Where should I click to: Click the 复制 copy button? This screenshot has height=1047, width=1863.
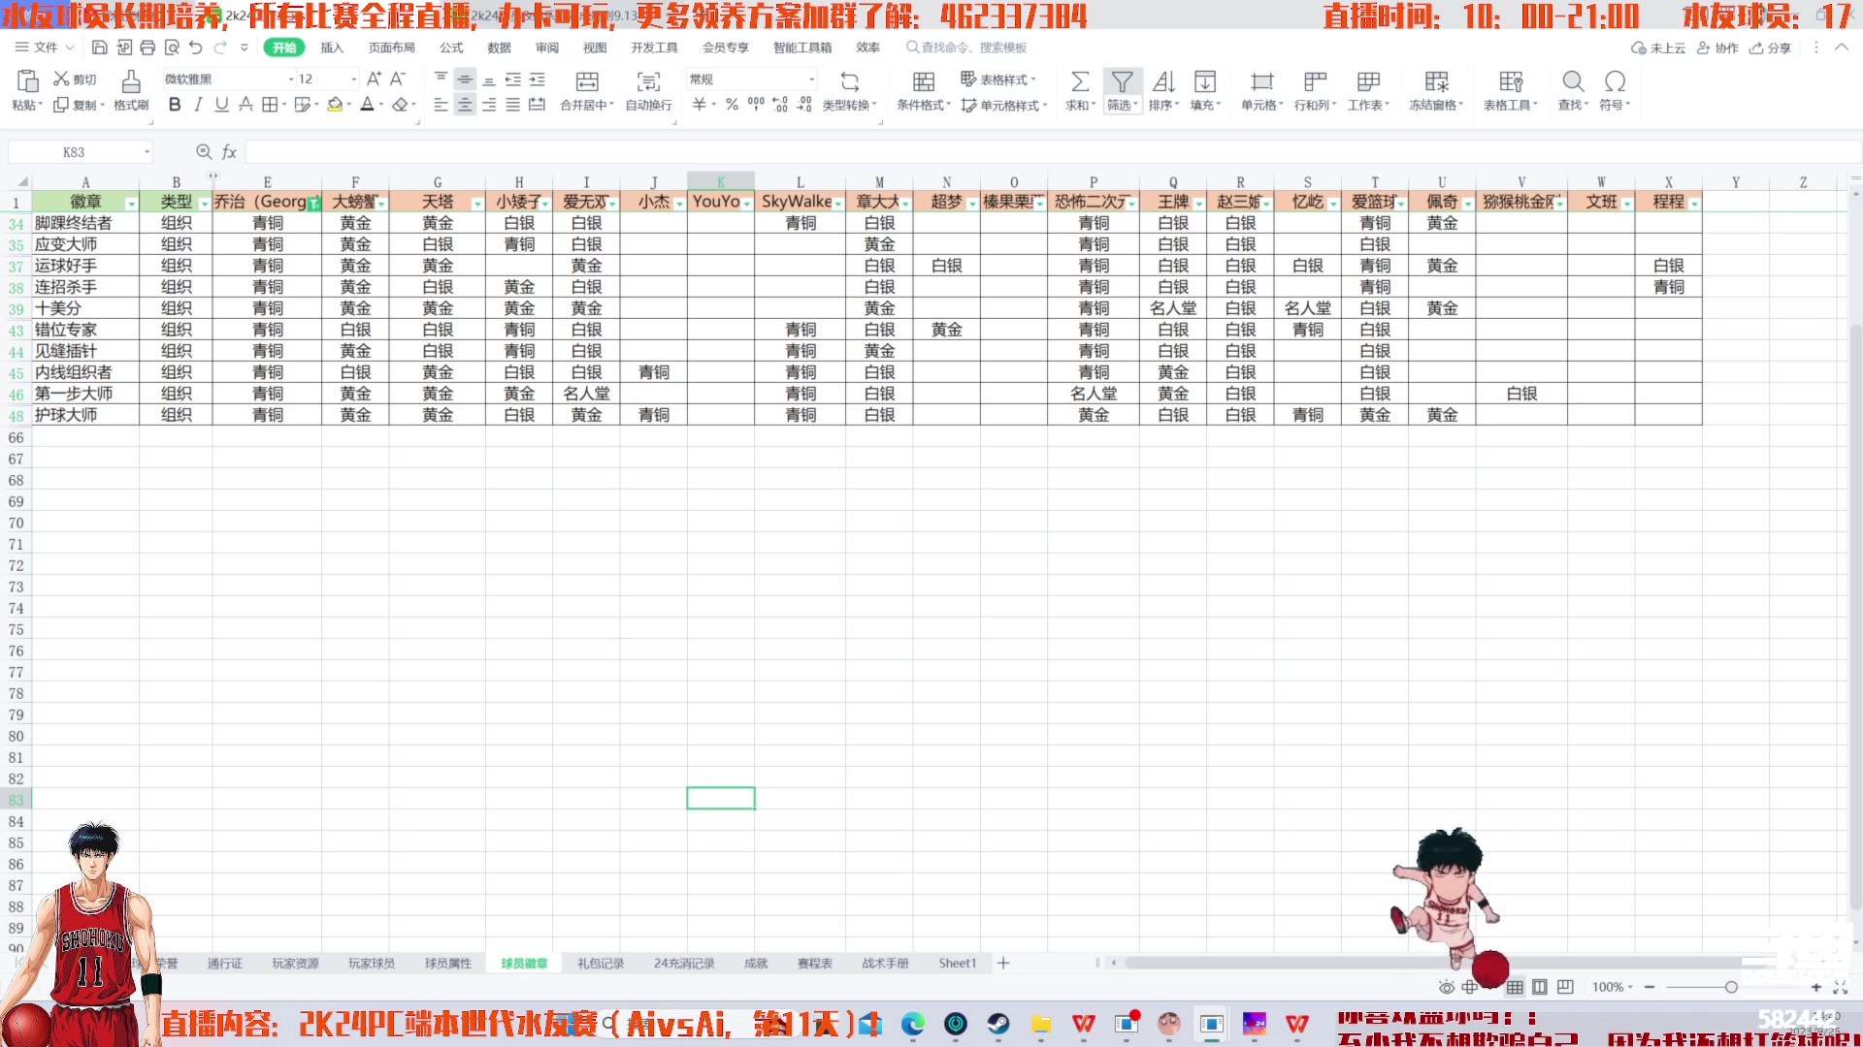80,105
